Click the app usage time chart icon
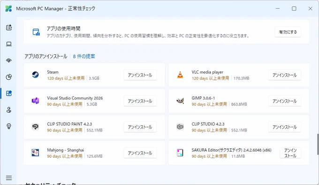The height and width of the screenshot is (185, 319). click(36, 32)
